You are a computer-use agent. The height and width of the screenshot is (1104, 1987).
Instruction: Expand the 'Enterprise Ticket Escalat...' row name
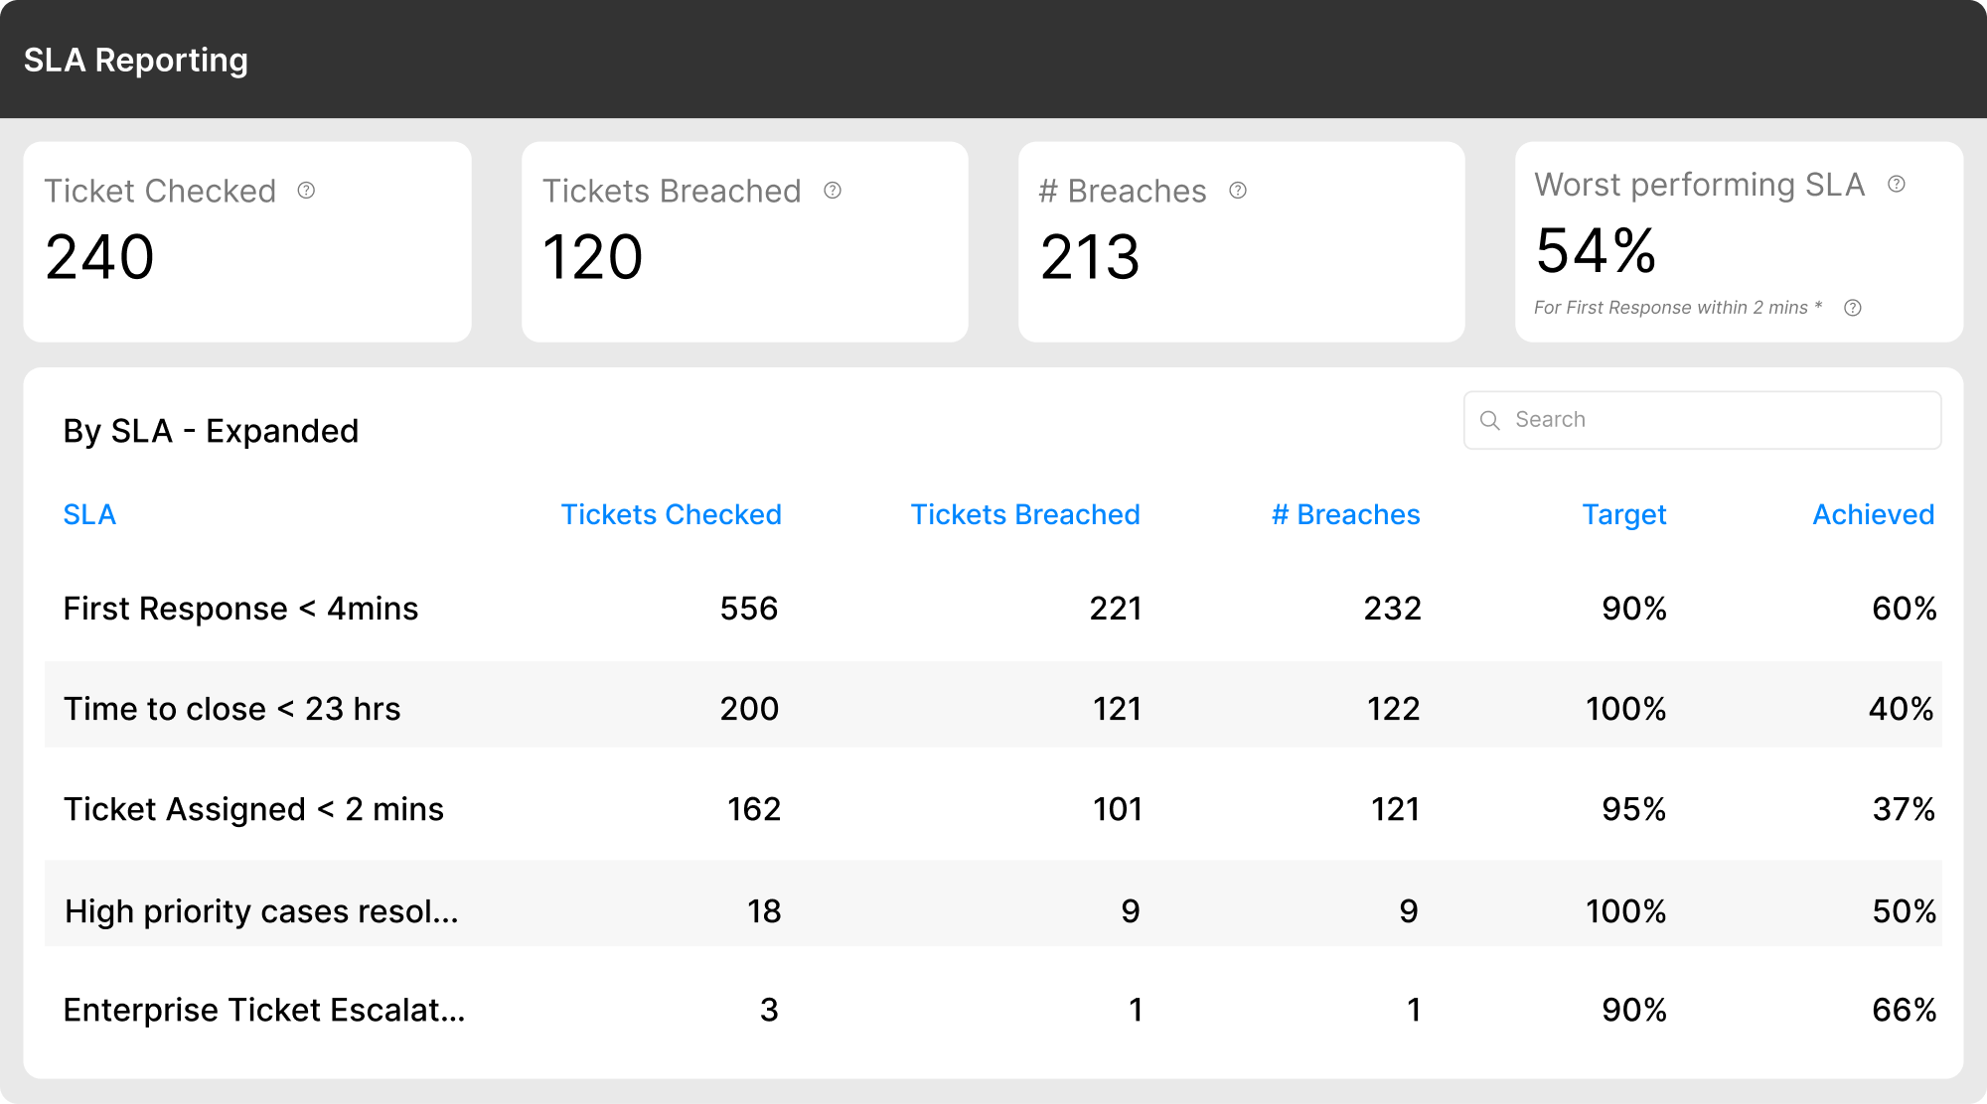click(264, 1010)
